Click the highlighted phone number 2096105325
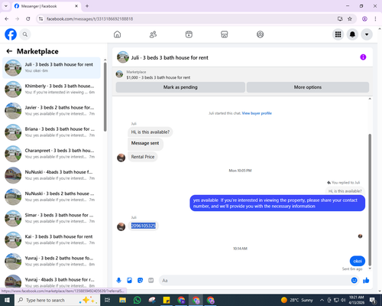Screen dimensions: 382x306 pyautogui.click(x=143, y=226)
